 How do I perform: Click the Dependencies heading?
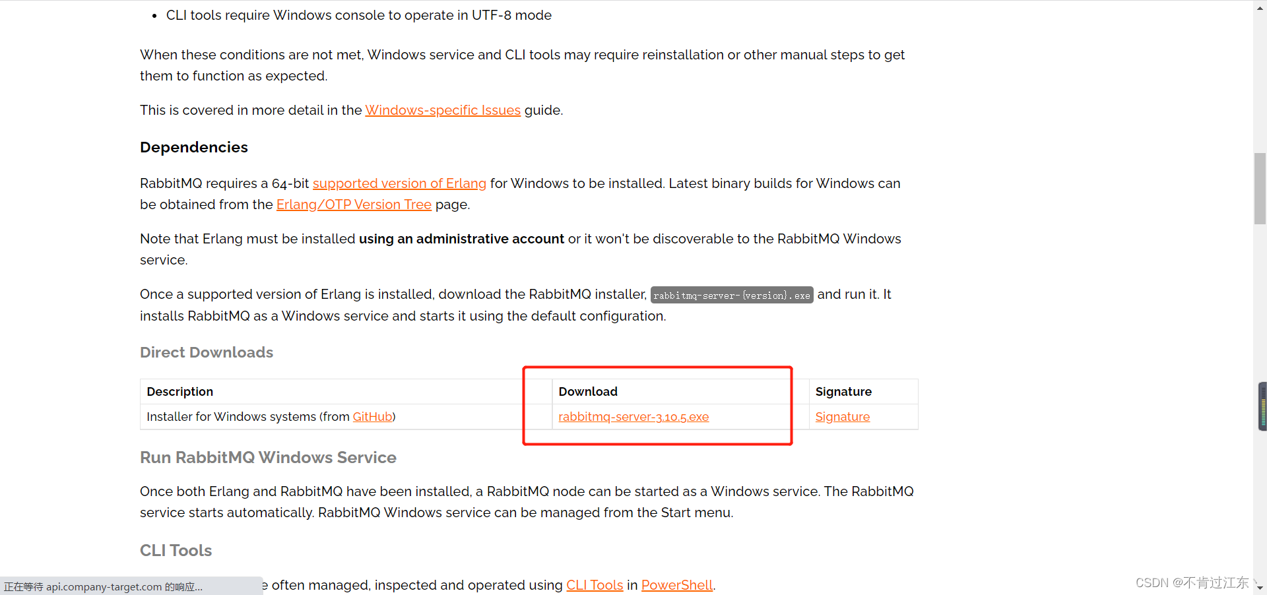pos(194,147)
